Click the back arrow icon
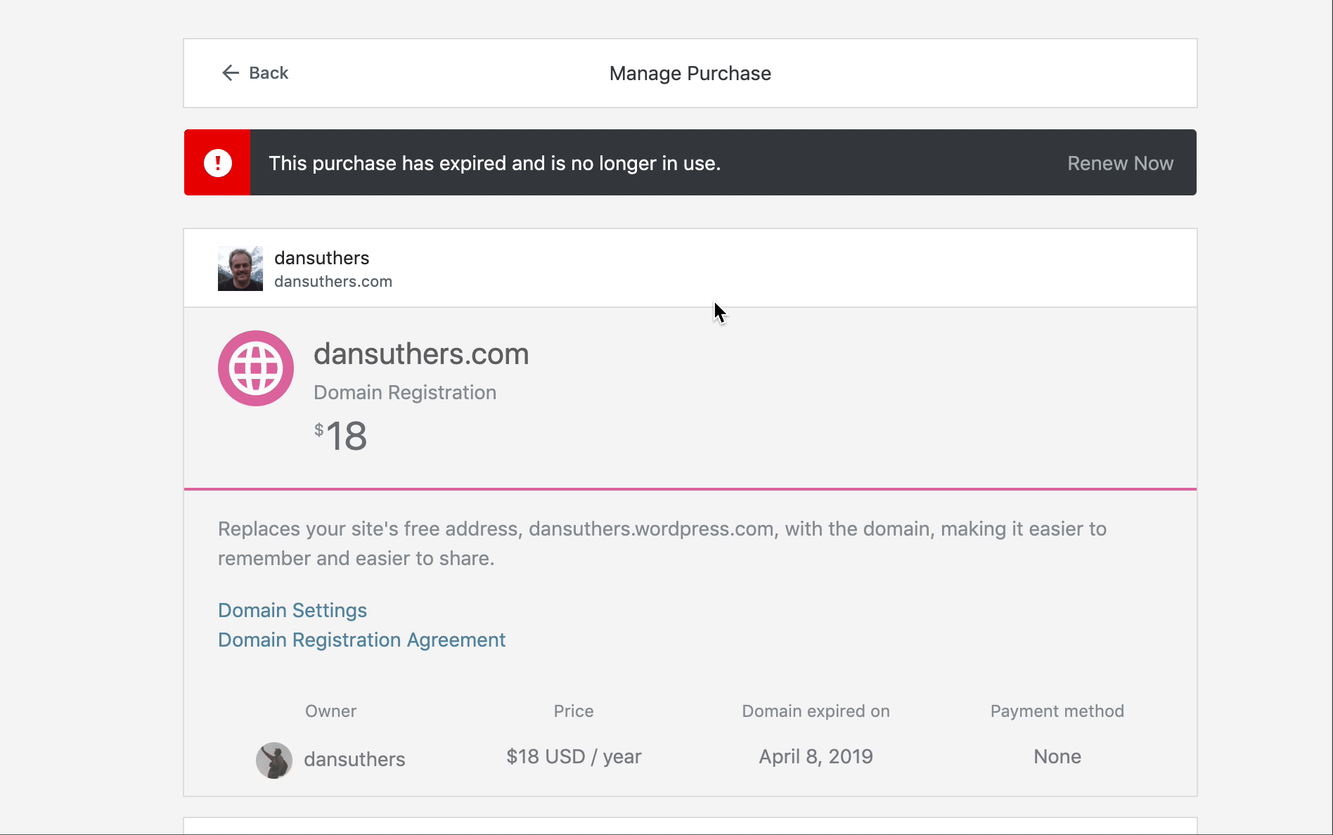 230,73
